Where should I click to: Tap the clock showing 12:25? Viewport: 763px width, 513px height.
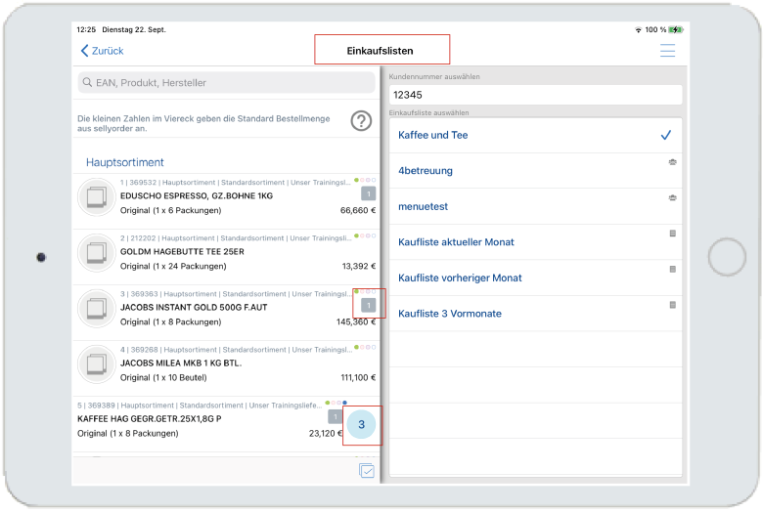pyautogui.click(x=86, y=29)
